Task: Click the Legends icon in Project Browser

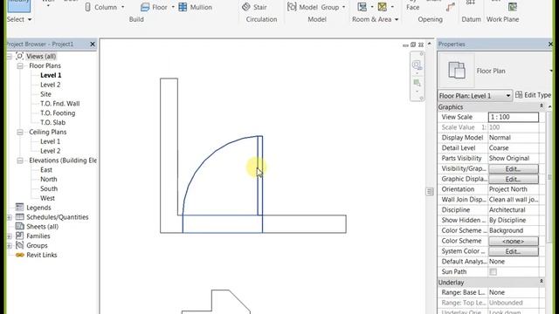Action: click(19, 208)
